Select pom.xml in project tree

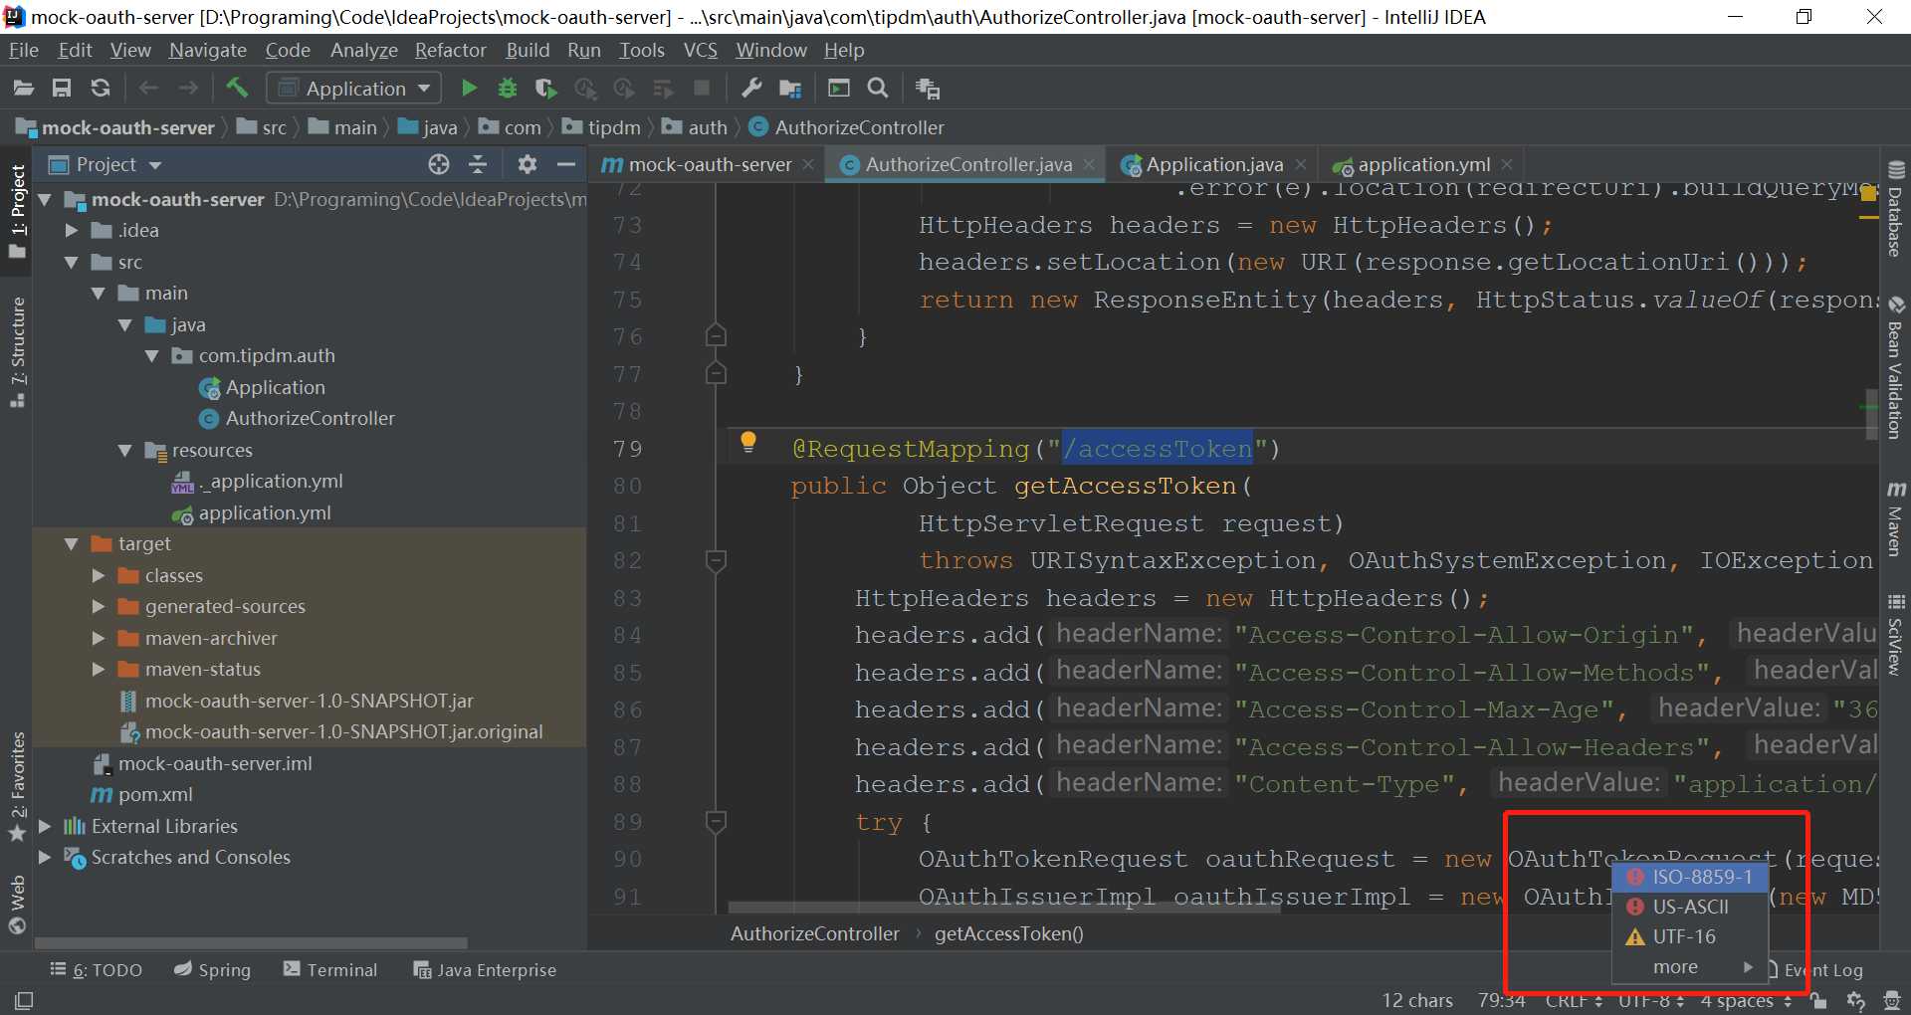155,795
